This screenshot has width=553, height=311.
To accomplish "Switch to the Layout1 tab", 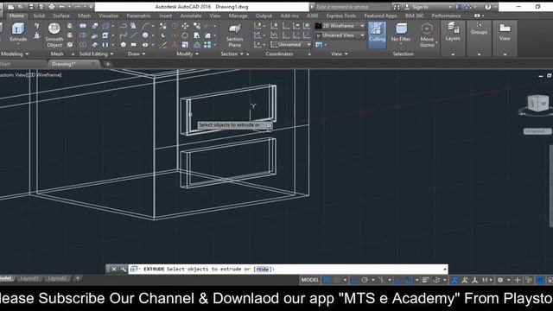I will pyautogui.click(x=29, y=278).
